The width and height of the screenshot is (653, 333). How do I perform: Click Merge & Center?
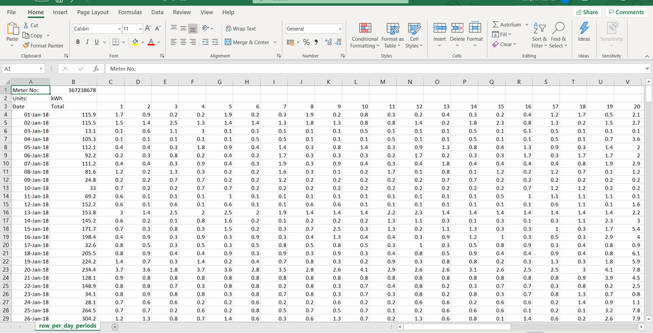247,42
